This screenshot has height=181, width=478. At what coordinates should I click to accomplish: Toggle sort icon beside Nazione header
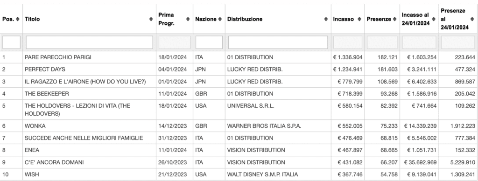tap(220, 19)
